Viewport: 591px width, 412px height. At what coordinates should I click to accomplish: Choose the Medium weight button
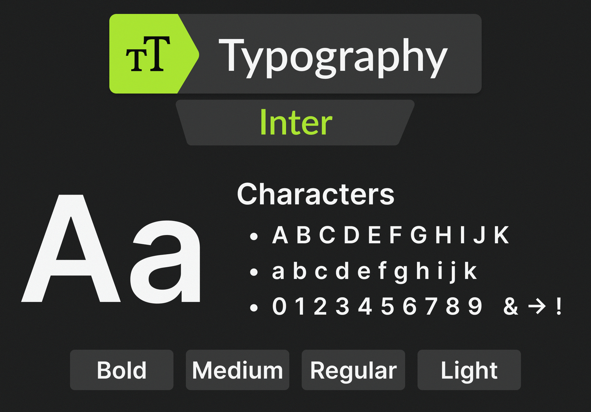click(237, 370)
